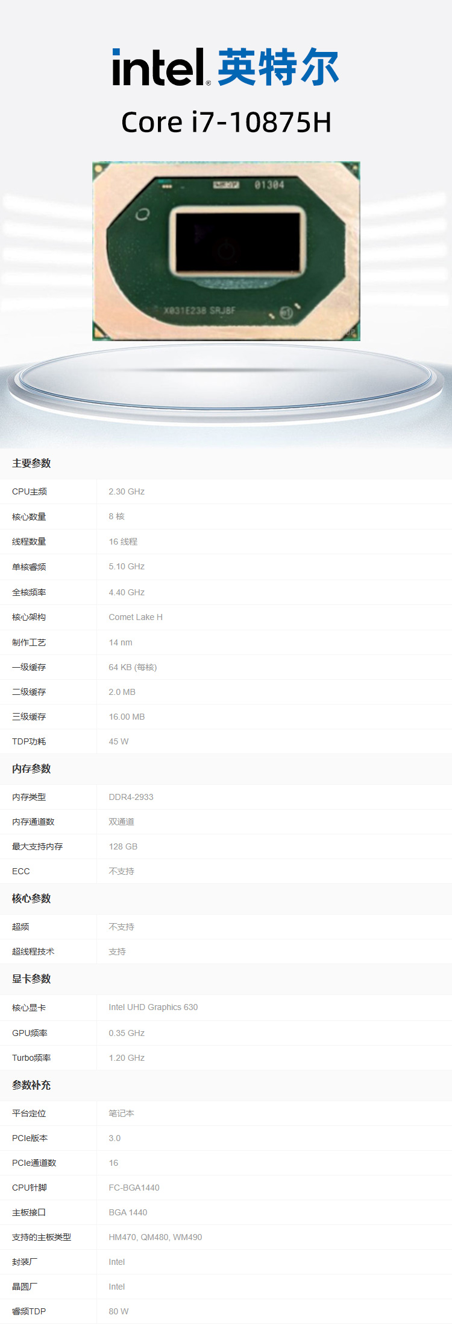
Task: Click the Turbo频率 value 1.20 GHz
Action: (127, 1058)
